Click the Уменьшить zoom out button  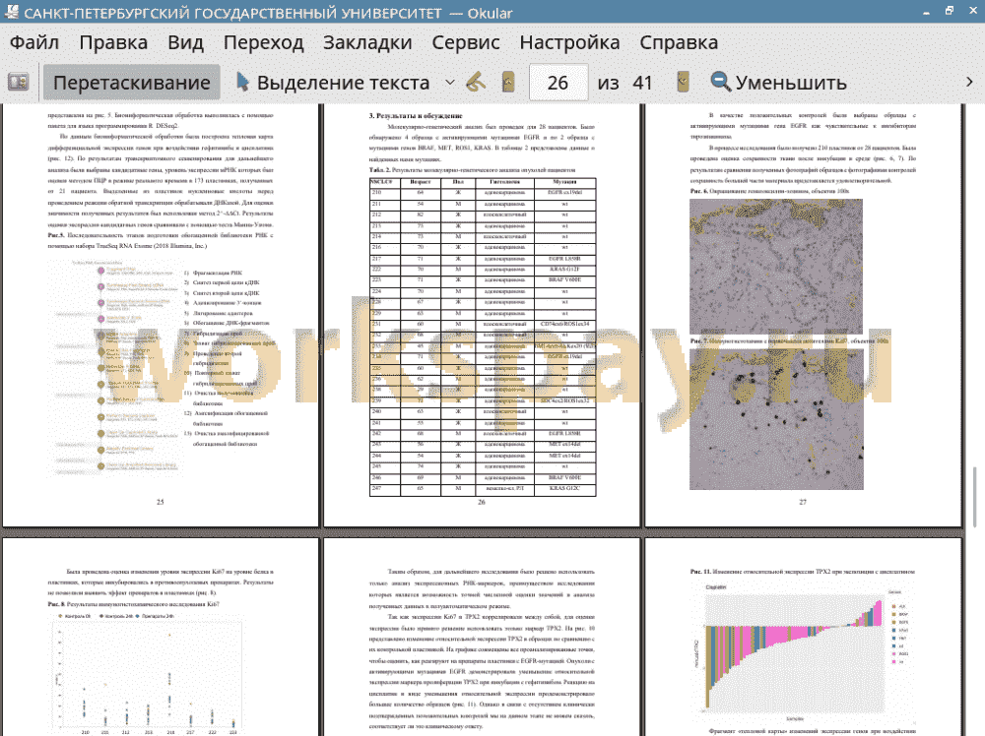click(778, 83)
